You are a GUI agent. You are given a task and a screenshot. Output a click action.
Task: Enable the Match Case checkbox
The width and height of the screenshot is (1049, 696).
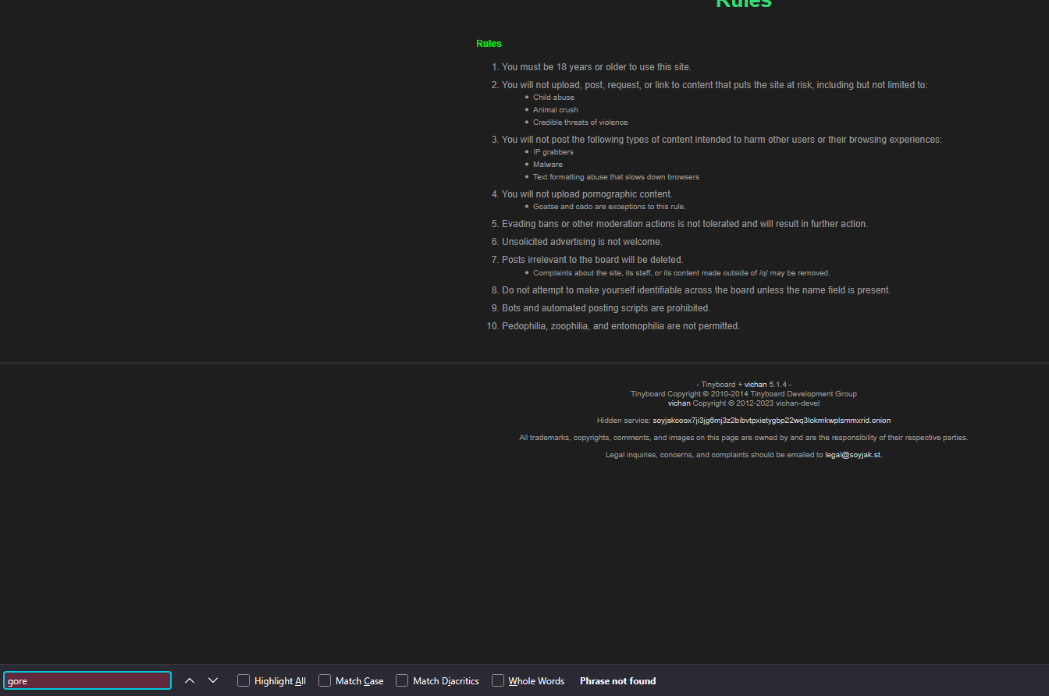(325, 680)
